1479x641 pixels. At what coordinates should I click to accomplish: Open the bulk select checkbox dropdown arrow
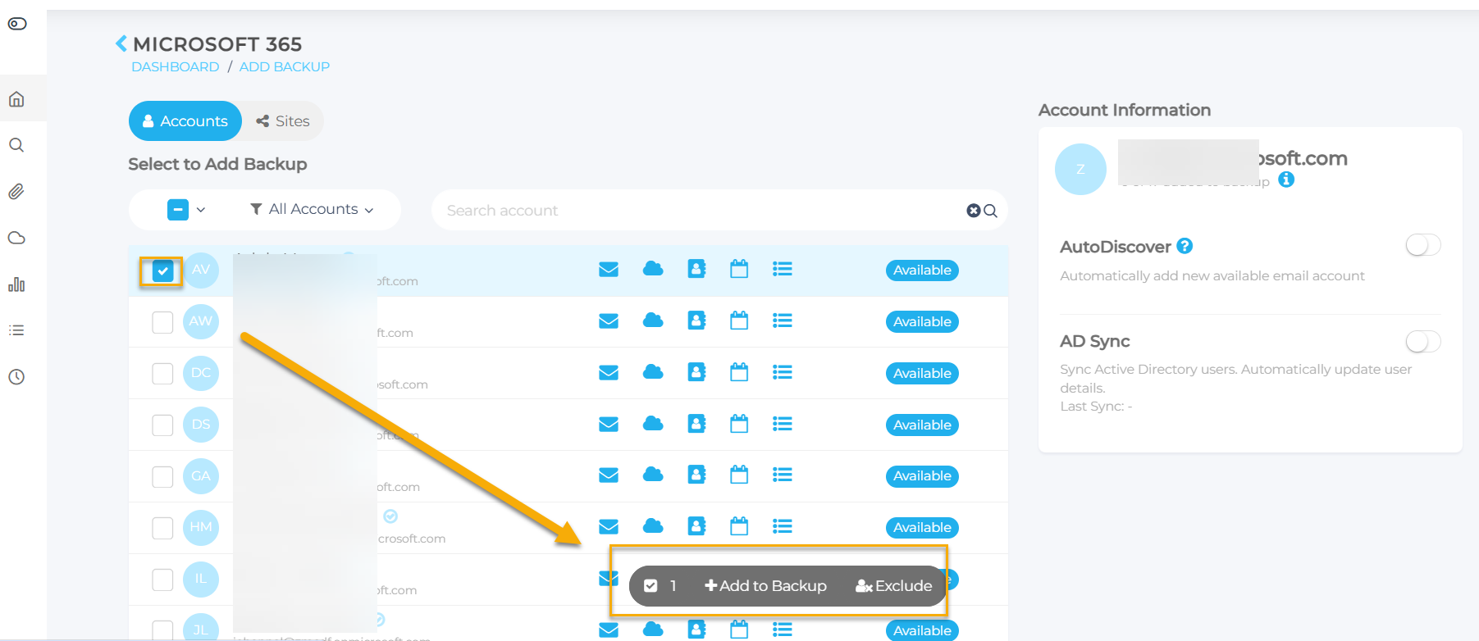click(x=201, y=210)
